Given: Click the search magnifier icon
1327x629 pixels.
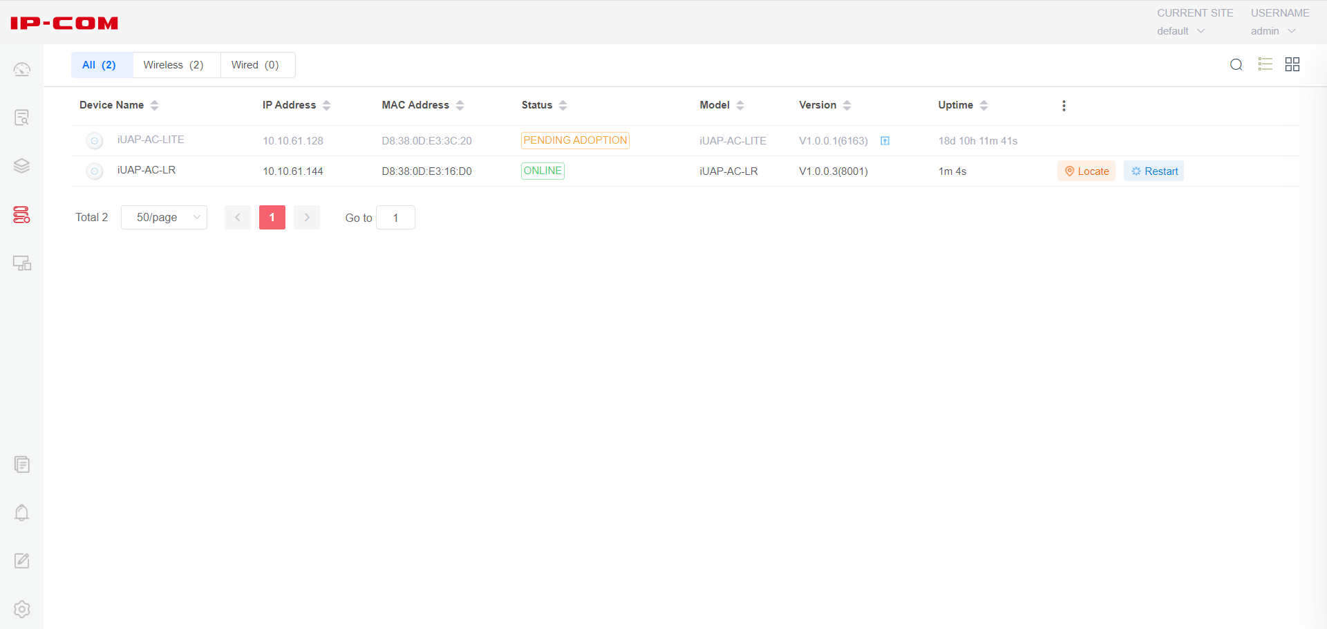Looking at the screenshot, I should coord(1236,65).
